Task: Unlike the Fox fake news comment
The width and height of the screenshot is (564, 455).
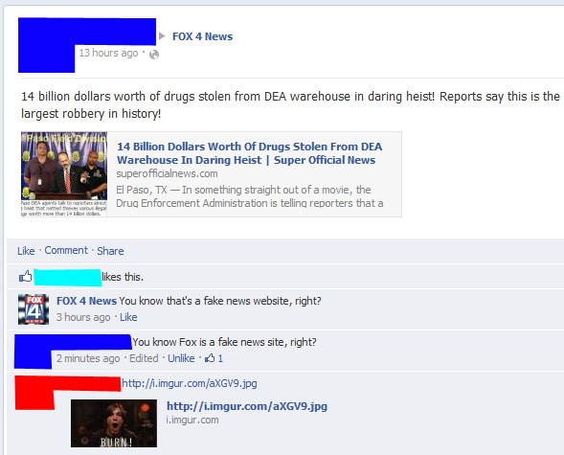Action: click(x=181, y=358)
